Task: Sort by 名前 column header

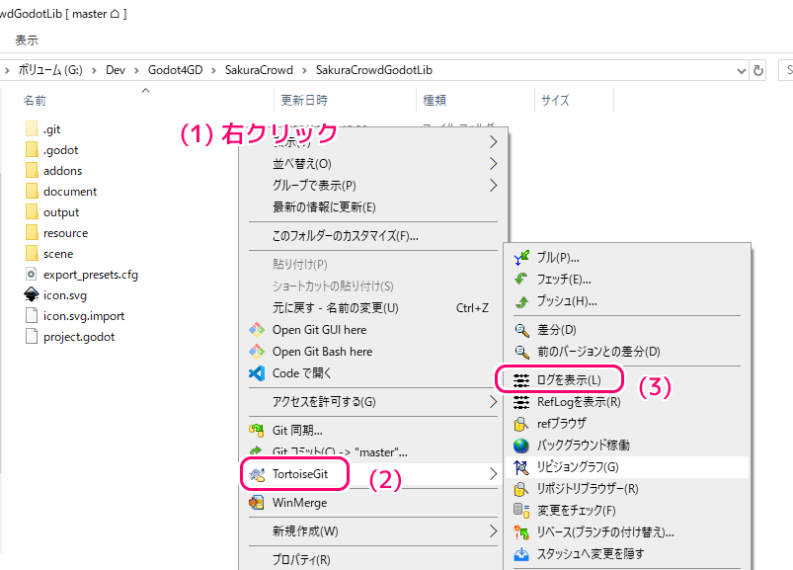Action: (35, 101)
